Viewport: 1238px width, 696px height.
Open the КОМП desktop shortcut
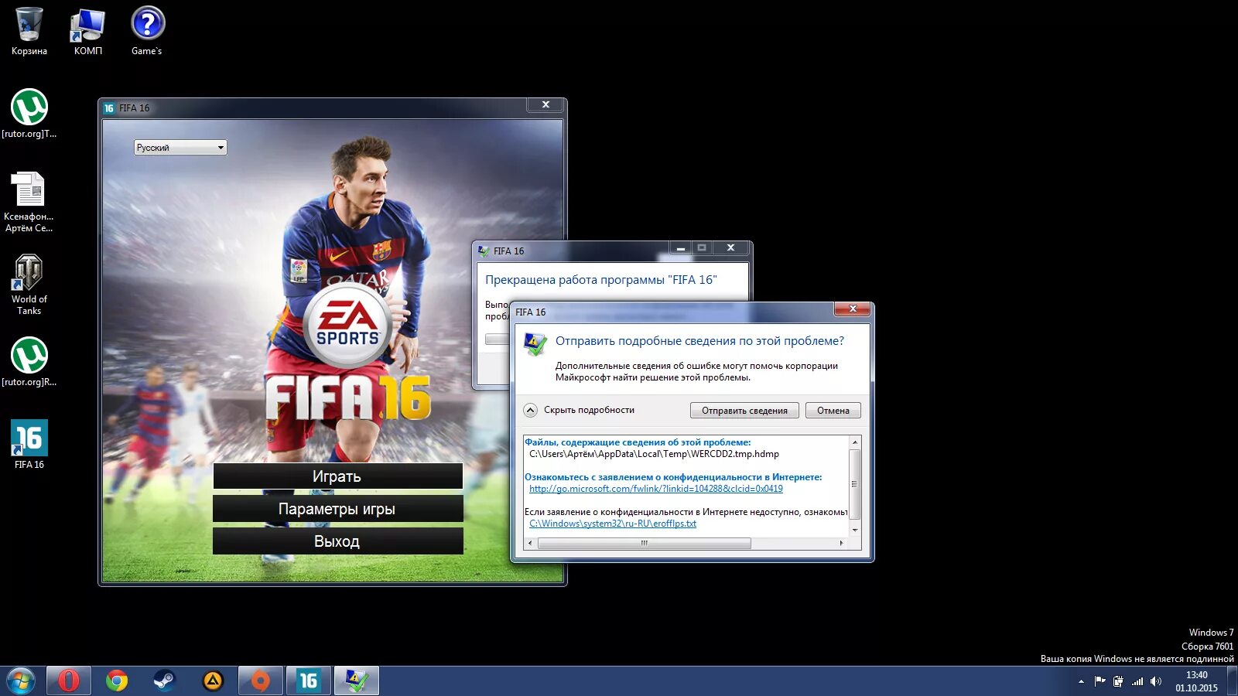(x=87, y=31)
